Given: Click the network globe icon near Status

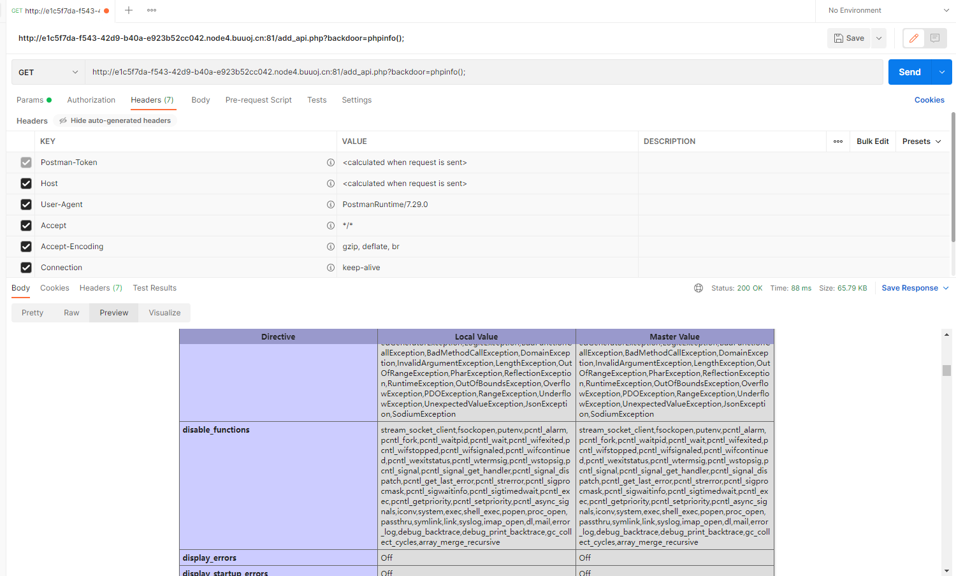Looking at the screenshot, I should point(699,288).
